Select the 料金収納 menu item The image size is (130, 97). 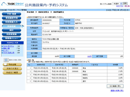point(11,26)
